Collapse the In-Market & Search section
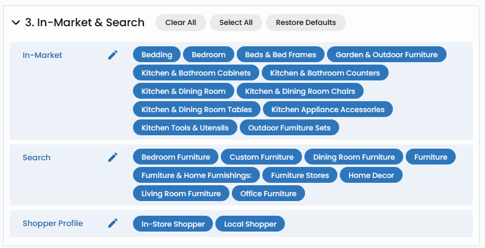Screen dimensions: 485x248 click(x=16, y=23)
